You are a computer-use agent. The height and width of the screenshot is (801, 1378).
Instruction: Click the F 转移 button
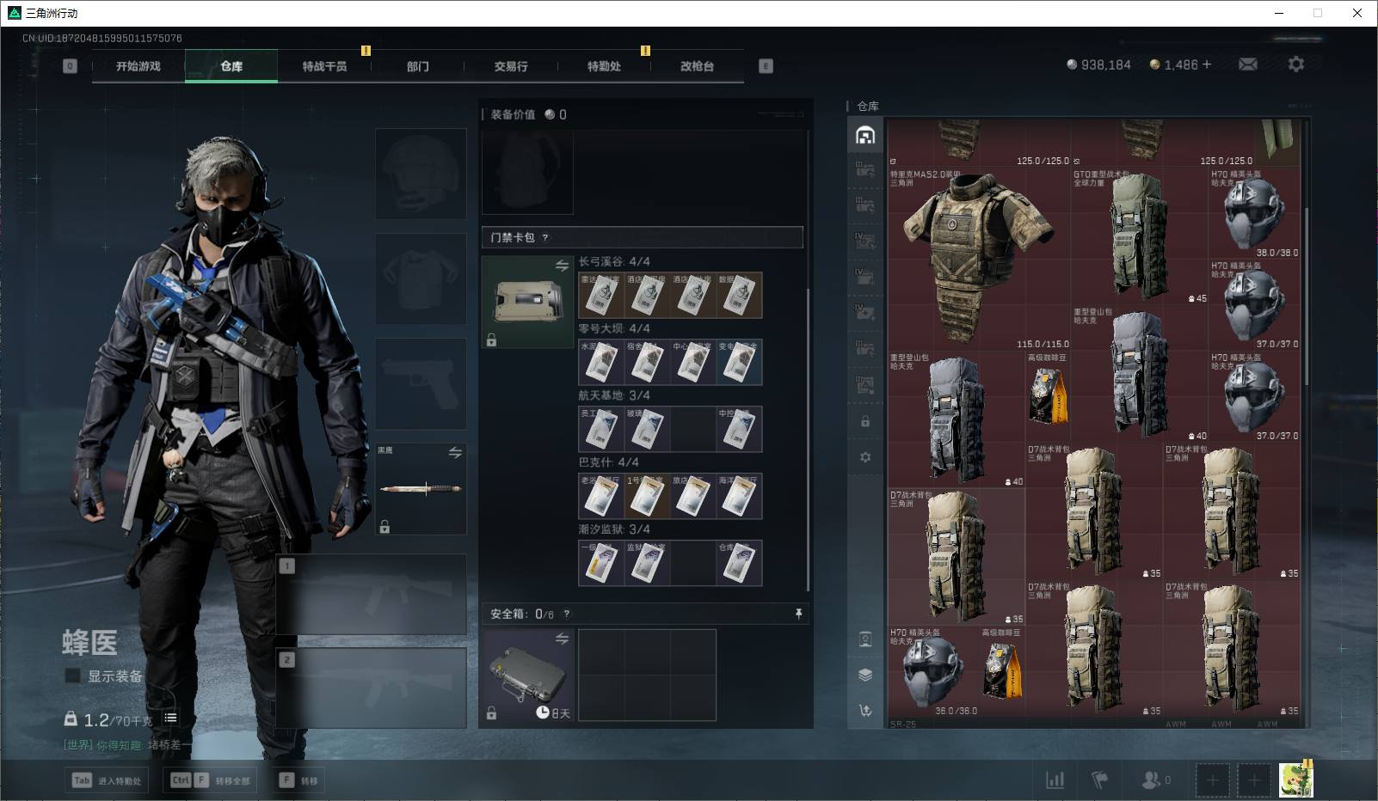(x=299, y=780)
